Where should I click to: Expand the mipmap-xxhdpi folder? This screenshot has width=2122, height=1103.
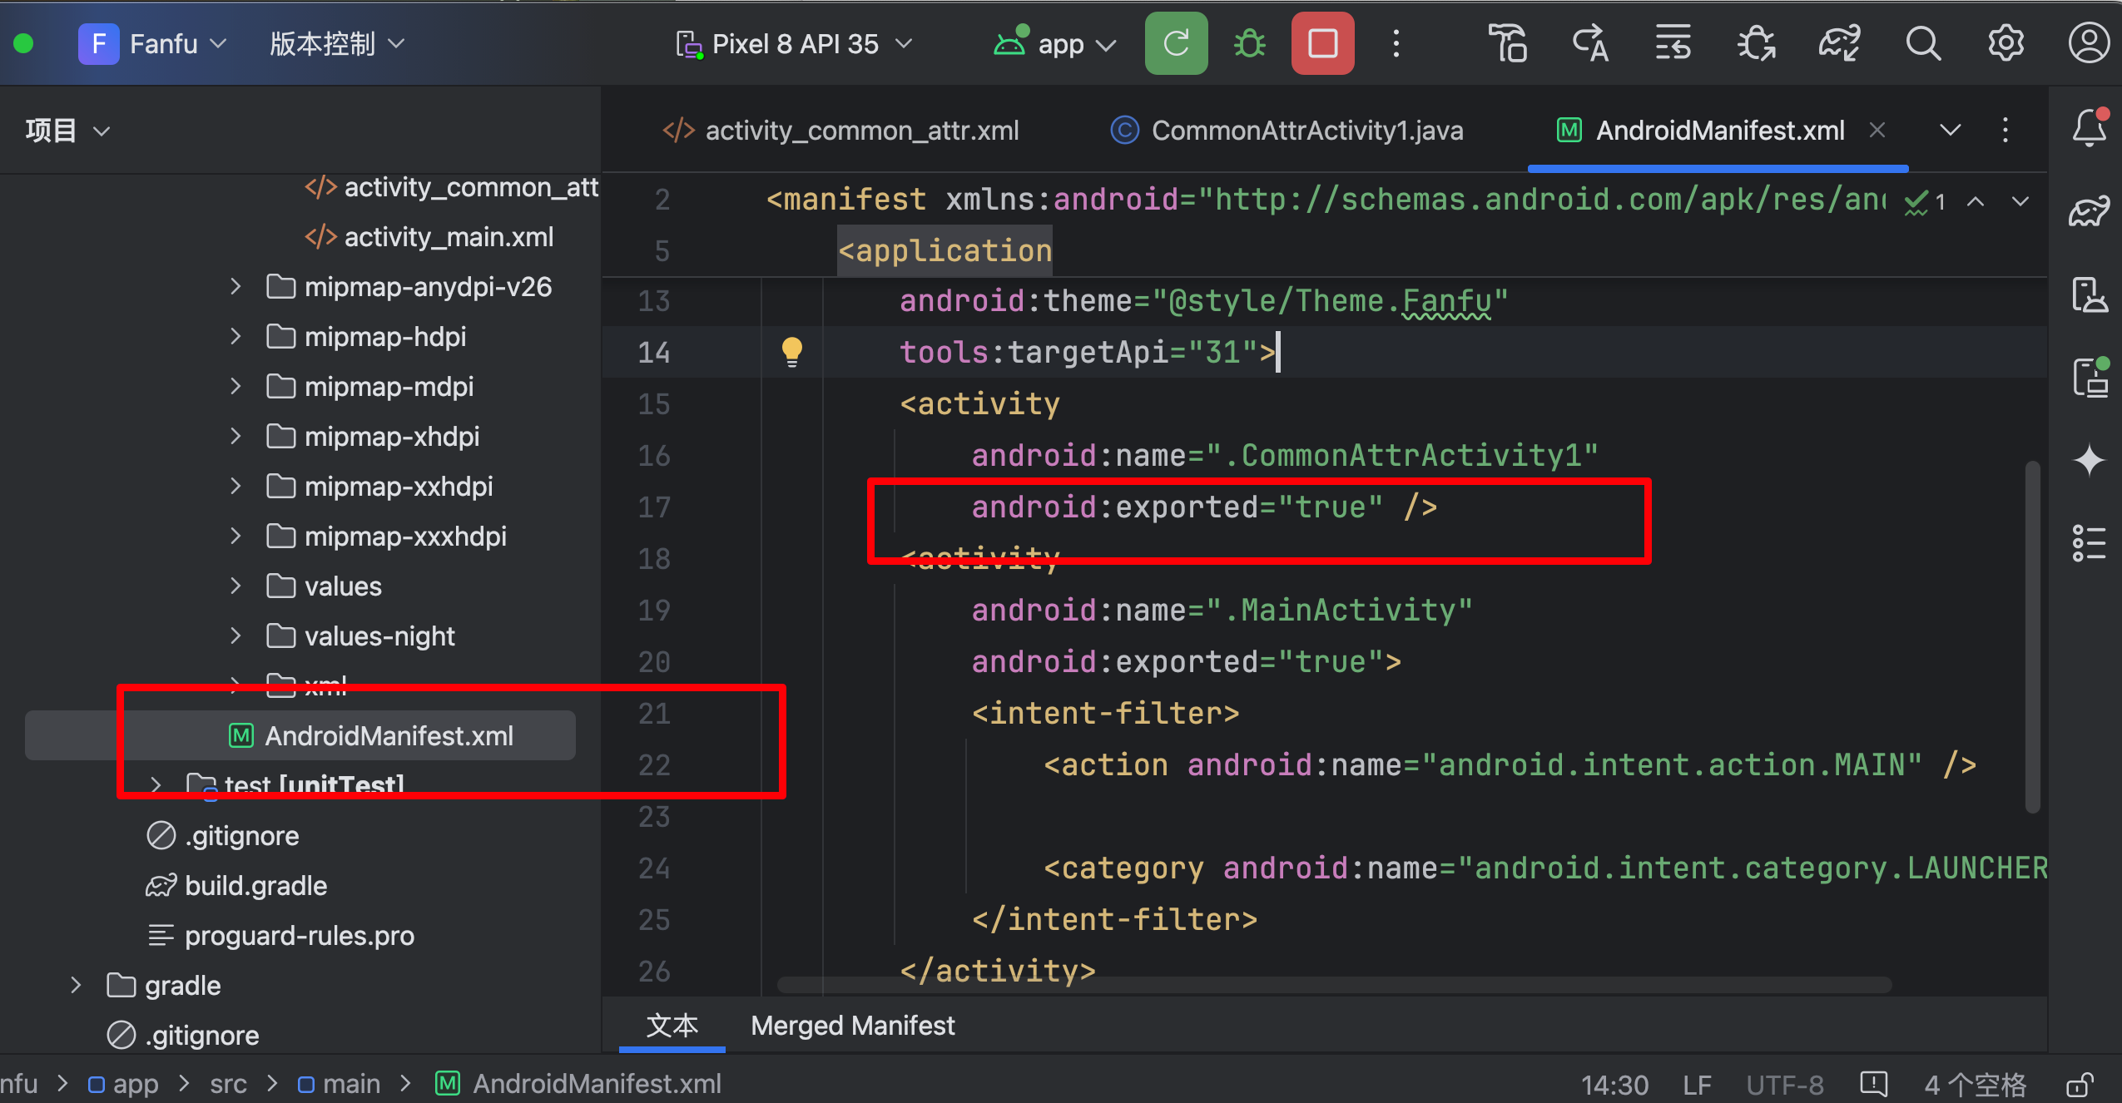(236, 487)
